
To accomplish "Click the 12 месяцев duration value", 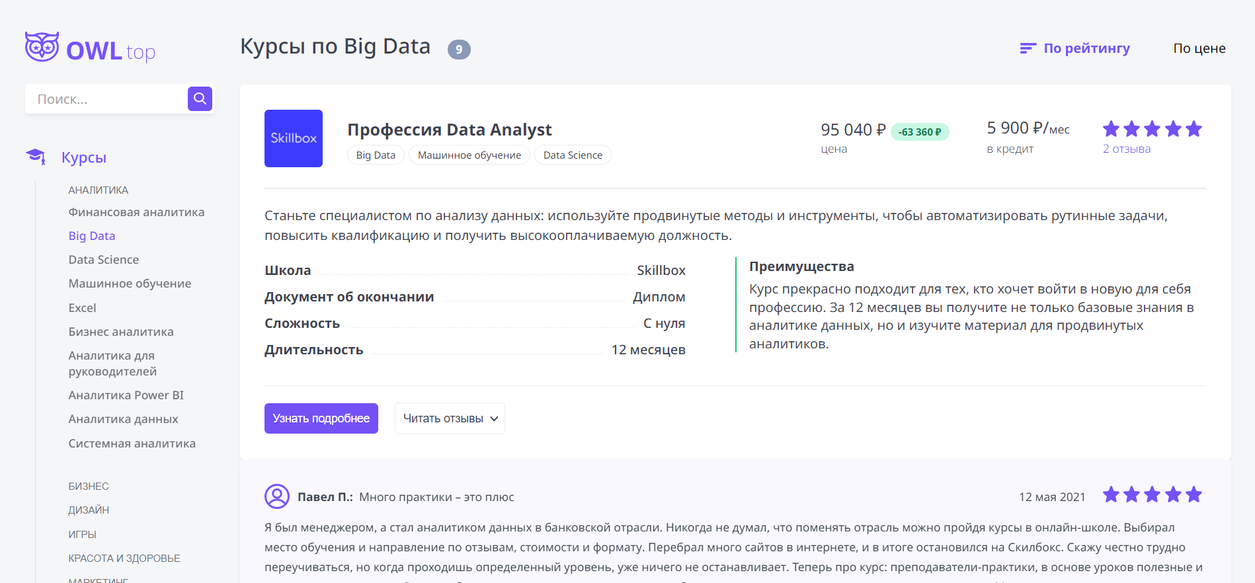I will click(x=648, y=350).
